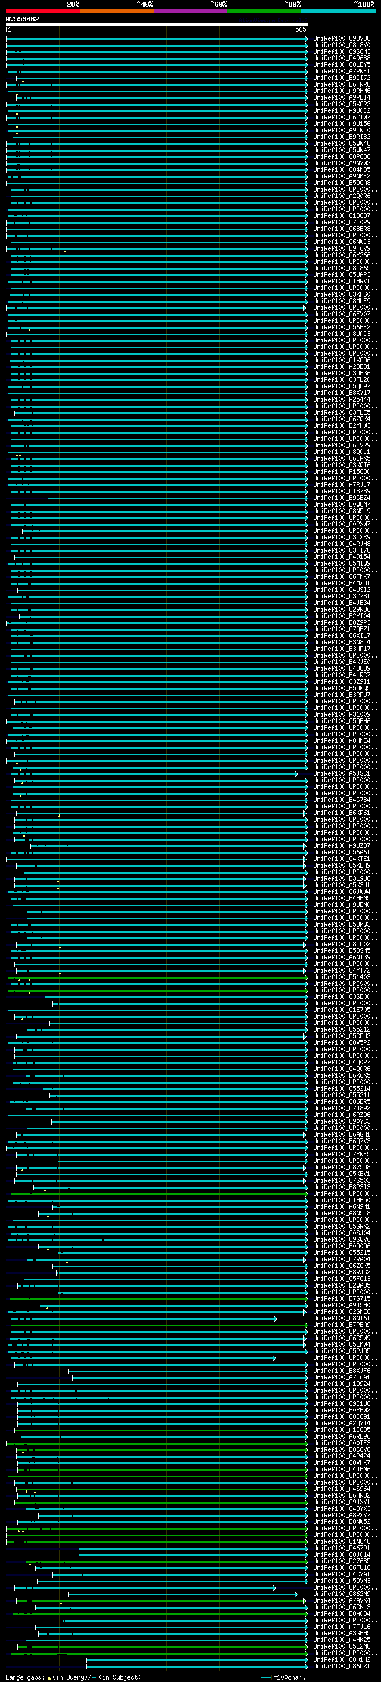Select hit label UniRef100_C5XCR2

(342, 104)
